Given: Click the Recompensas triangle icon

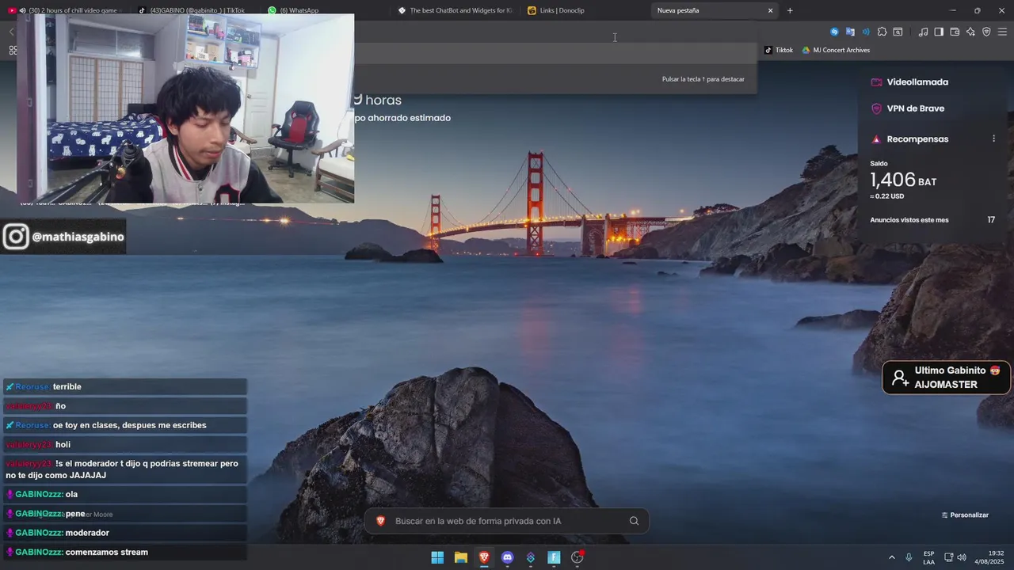Looking at the screenshot, I should [x=876, y=139].
